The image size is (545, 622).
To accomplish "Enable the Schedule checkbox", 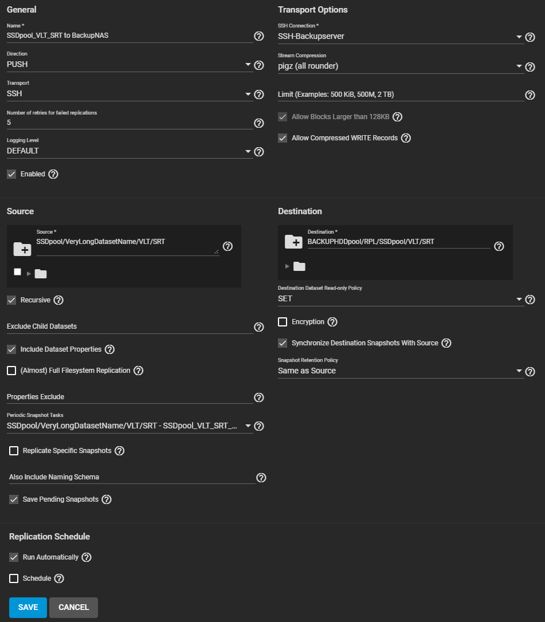I will pyautogui.click(x=14, y=578).
